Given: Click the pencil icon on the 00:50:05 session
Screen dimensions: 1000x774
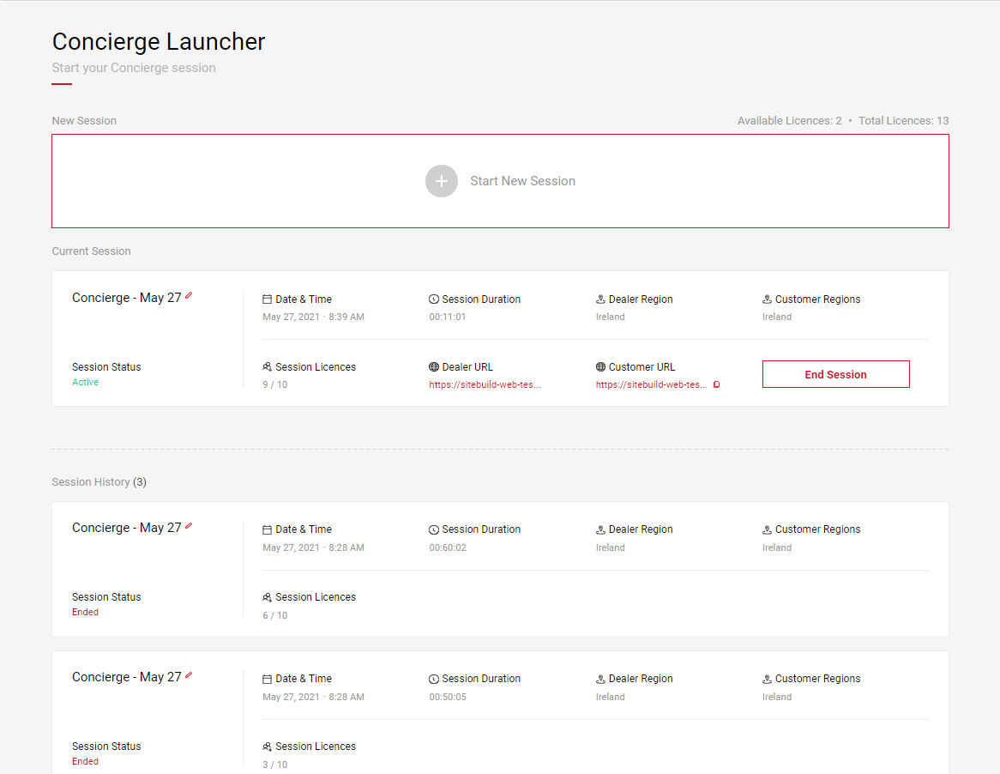Looking at the screenshot, I should [189, 675].
